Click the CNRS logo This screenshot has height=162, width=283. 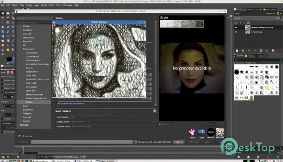pos(202,133)
